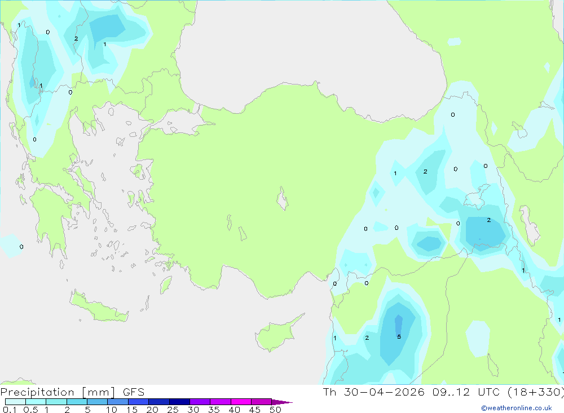Screen dimensions: 564x413
Task: Pick the 15–20 mm legend color
Action: 138,402
